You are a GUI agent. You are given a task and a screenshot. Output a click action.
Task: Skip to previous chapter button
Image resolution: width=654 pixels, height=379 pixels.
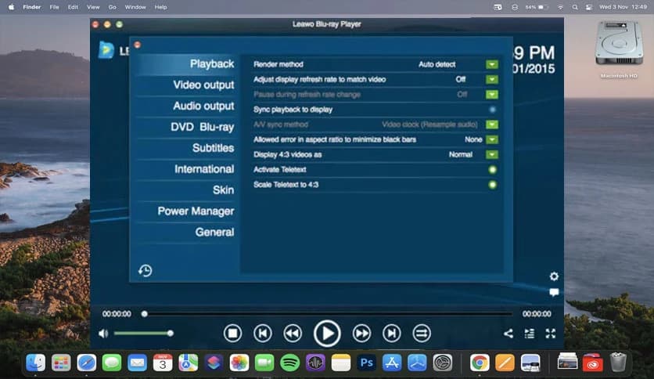[262, 333]
